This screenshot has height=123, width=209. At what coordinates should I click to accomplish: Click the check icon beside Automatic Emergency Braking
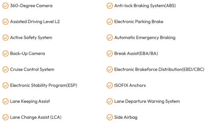pos(110,38)
